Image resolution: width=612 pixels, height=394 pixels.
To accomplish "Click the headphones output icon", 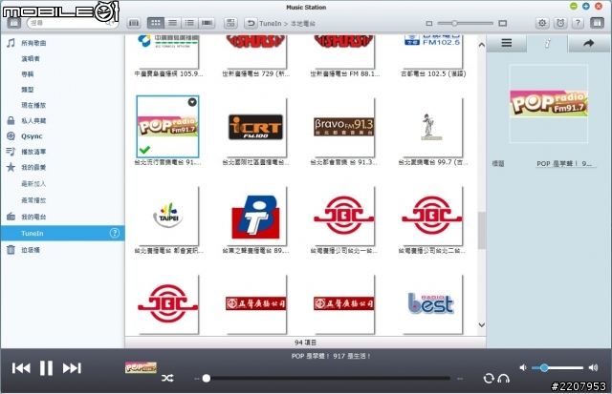I will point(504,378).
